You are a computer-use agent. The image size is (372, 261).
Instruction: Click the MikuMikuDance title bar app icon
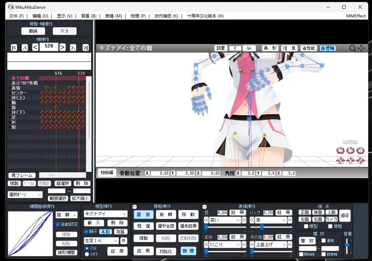click(x=11, y=7)
